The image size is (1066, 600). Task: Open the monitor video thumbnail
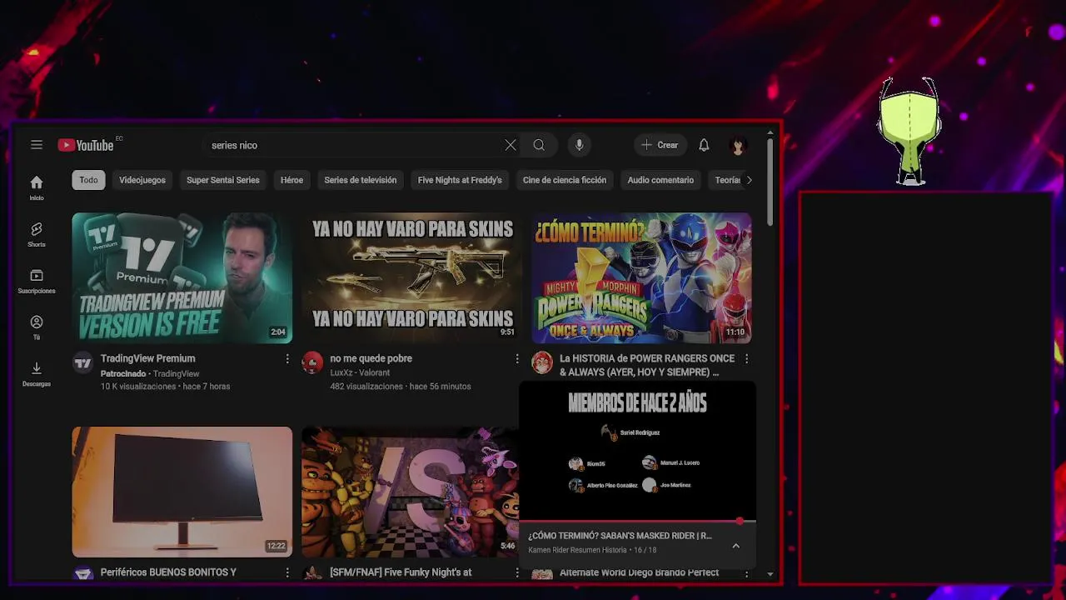[x=182, y=492]
